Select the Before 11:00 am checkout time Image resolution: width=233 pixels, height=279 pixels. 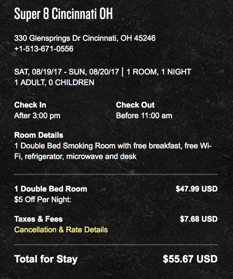pos(144,116)
